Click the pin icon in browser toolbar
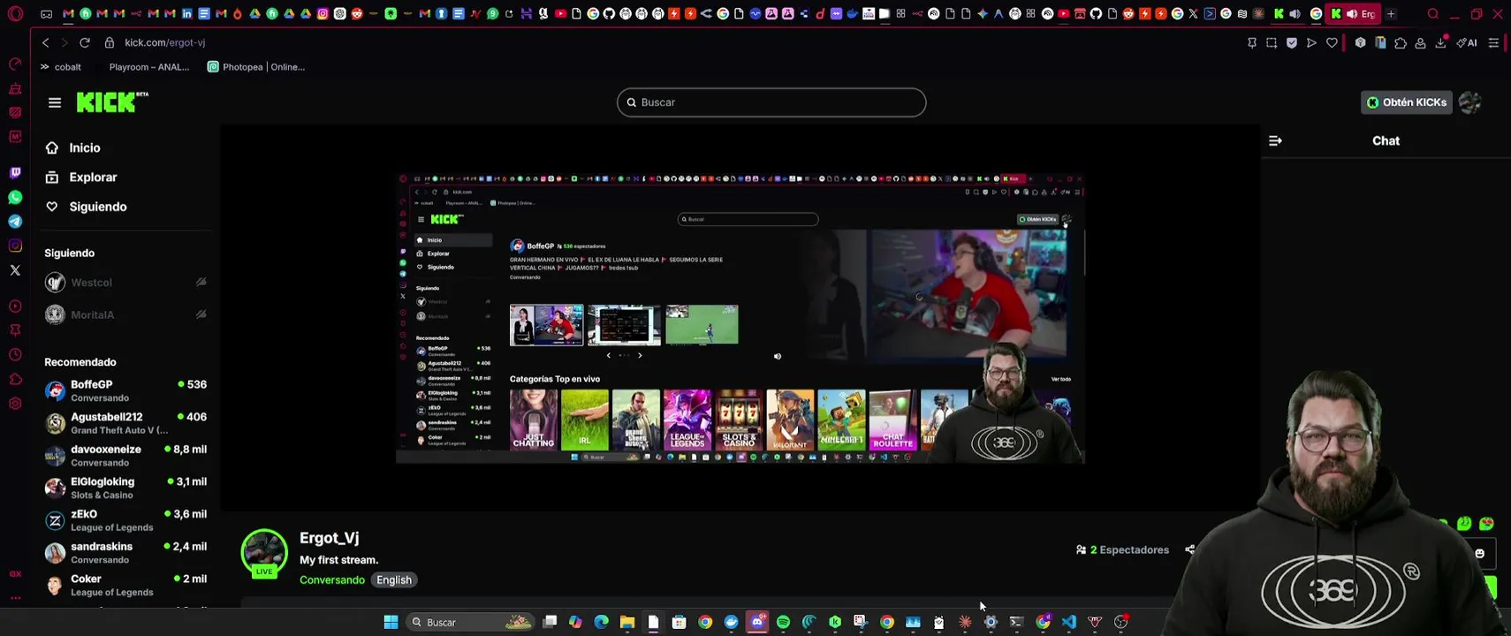 (1252, 42)
